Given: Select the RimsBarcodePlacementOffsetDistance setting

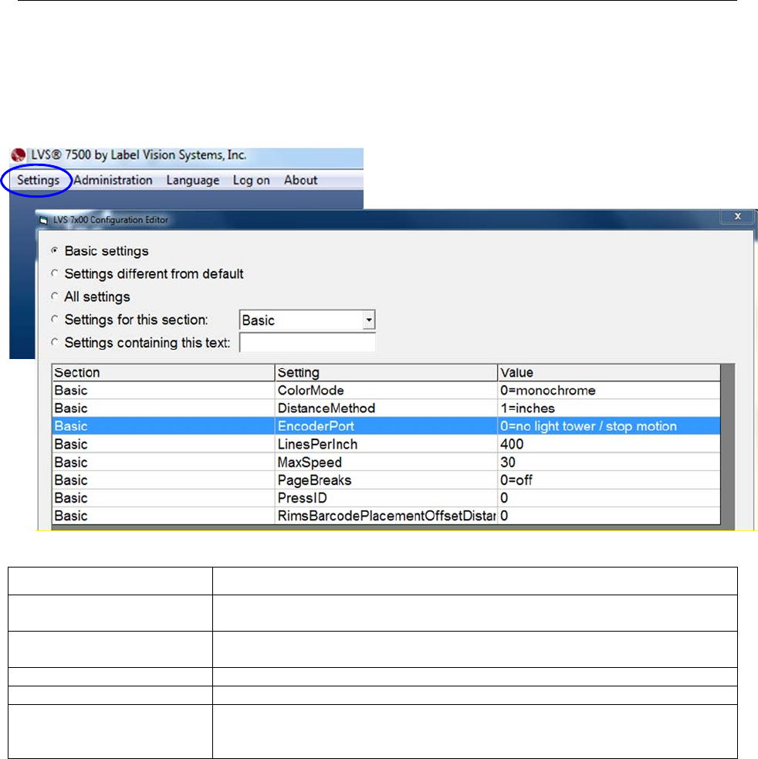Looking at the screenshot, I should [x=386, y=516].
